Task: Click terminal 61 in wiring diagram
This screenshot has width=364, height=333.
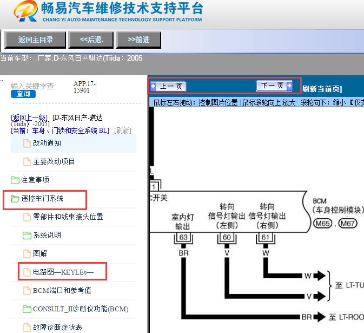Action: (x=266, y=237)
